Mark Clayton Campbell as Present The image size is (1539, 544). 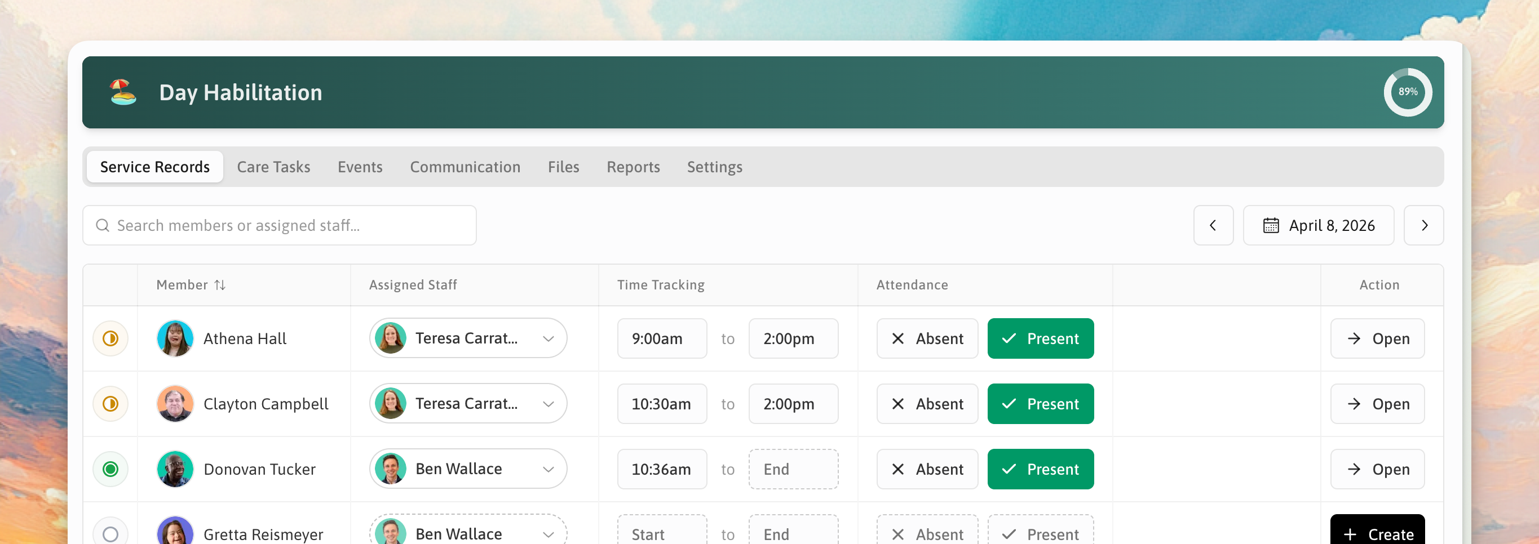1041,404
